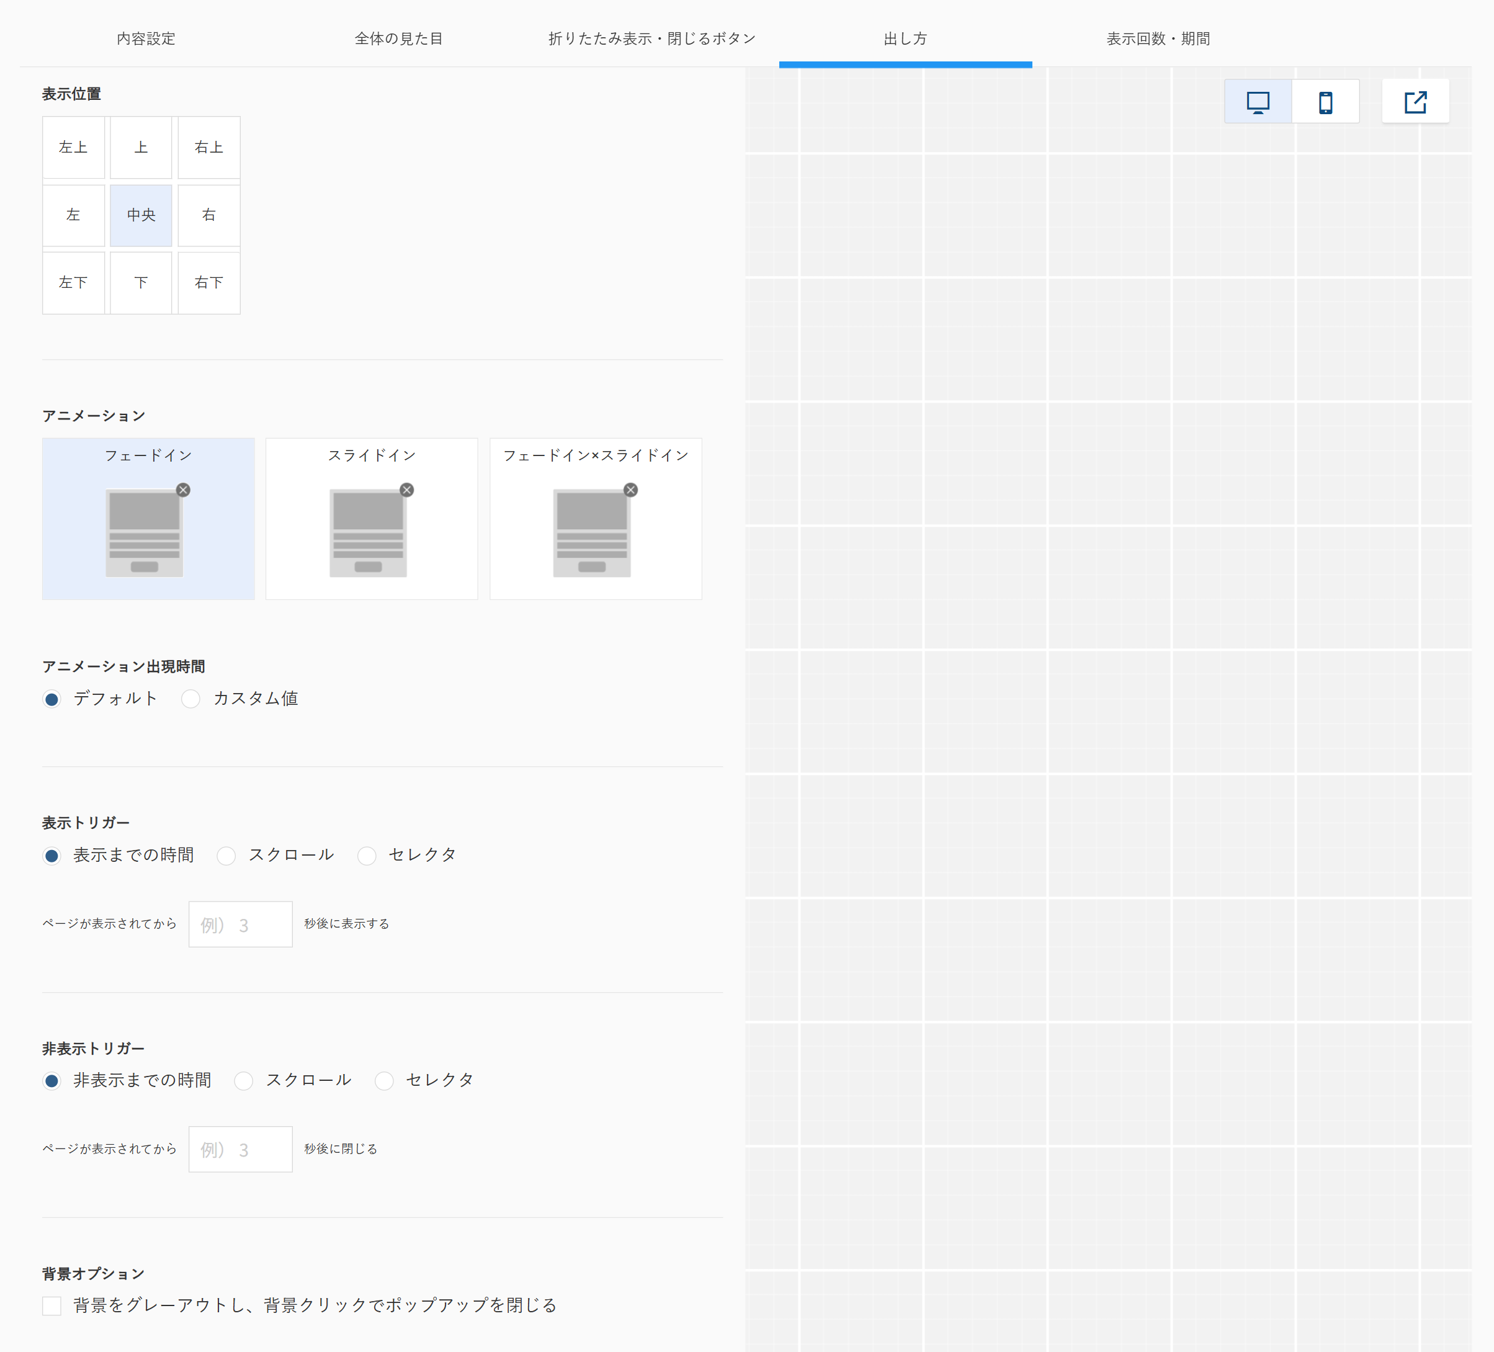
Task: Set display position to 右下
Action: coord(209,282)
